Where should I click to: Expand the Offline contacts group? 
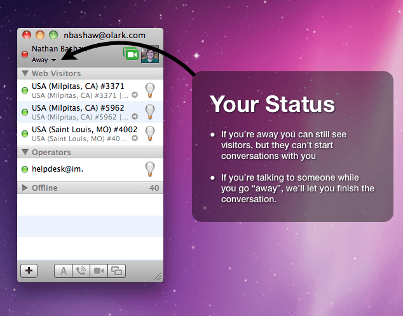(x=25, y=188)
